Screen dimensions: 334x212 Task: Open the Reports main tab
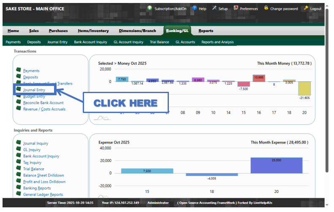[x=206, y=31]
